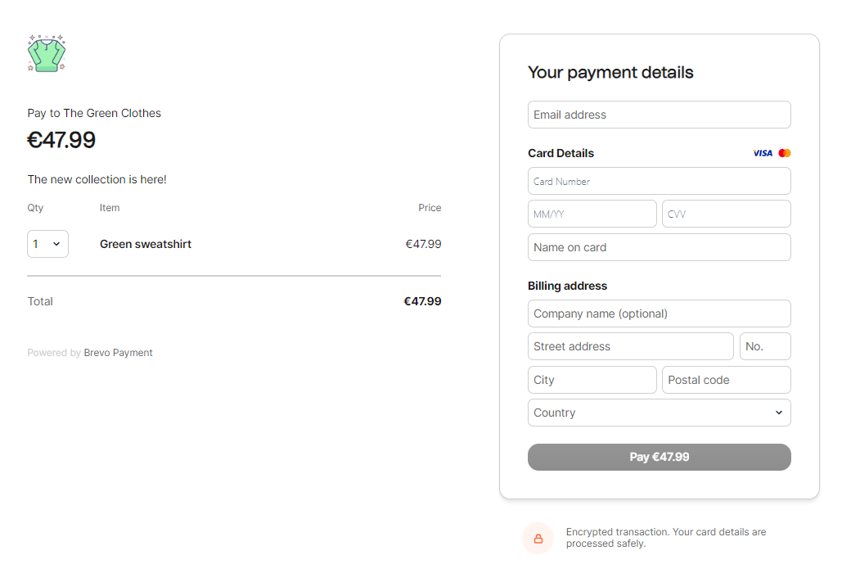
Task: Click the orange lock security icon
Action: coord(538,539)
